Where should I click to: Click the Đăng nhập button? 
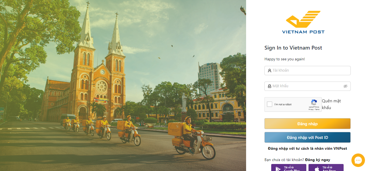click(307, 124)
